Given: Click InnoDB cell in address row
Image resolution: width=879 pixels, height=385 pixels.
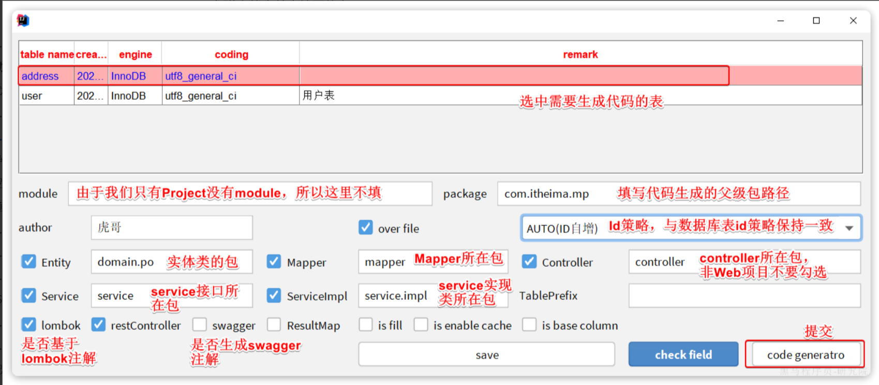Looking at the screenshot, I should coord(135,76).
